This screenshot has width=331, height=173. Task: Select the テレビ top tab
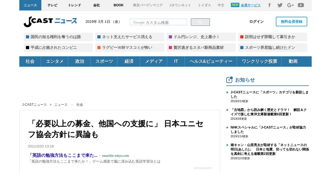52,5
